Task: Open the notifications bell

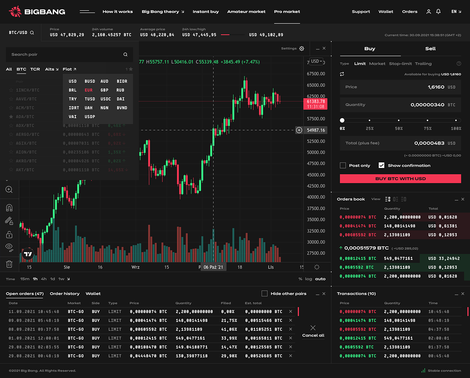Action: pyautogui.click(x=438, y=11)
